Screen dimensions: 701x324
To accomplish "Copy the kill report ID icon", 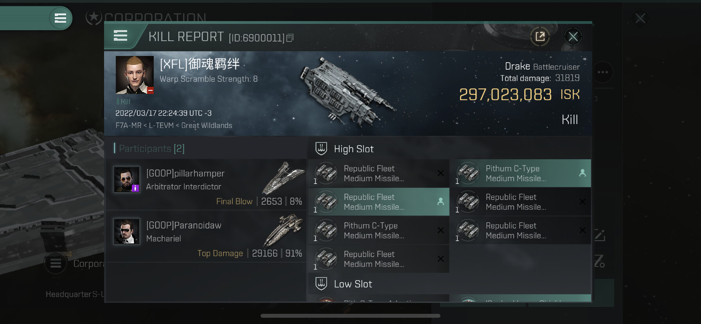I will click(x=290, y=38).
